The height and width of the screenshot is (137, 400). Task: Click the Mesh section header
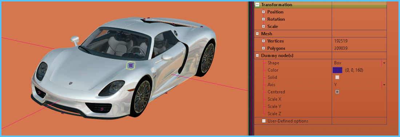(x=267, y=34)
